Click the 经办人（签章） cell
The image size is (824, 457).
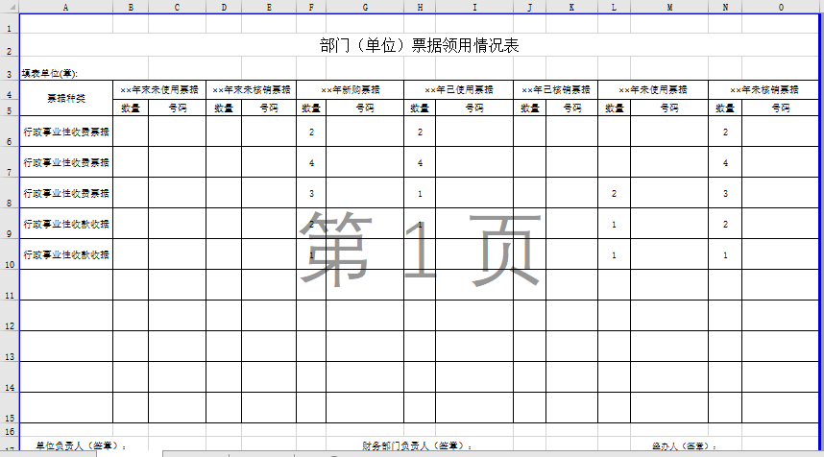(x=684, y=445)
